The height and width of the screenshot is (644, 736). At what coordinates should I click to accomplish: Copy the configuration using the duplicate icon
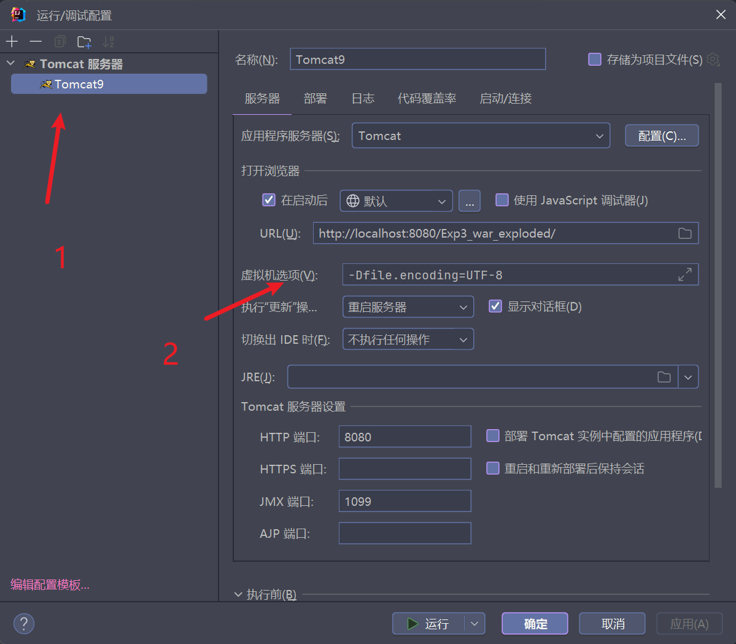pos(60,42)
